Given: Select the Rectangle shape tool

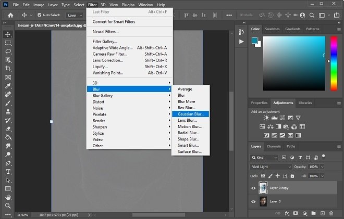Looking at the screenshot, I should pos(8,188).
